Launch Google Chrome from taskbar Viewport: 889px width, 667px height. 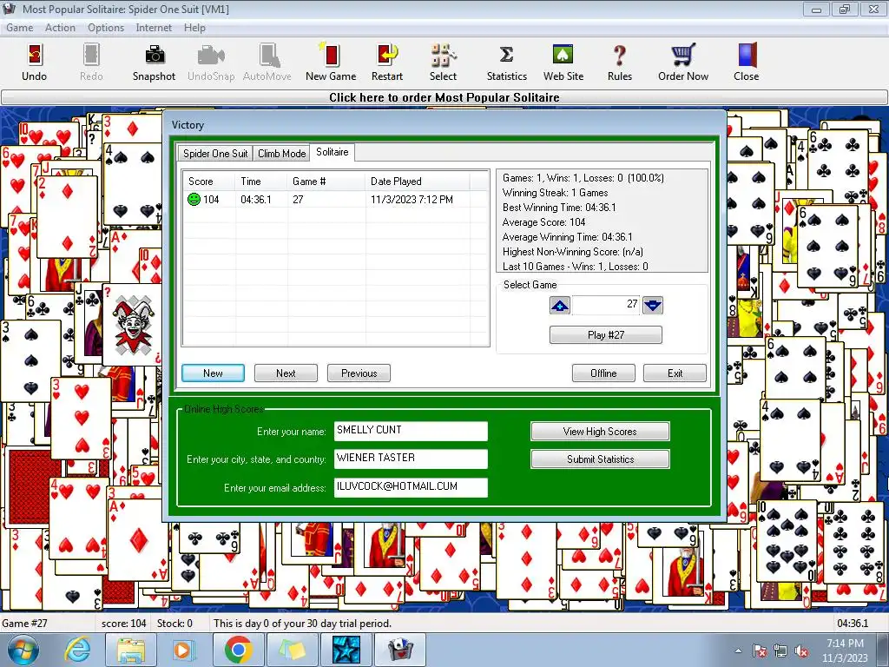(x=238, y=650)
